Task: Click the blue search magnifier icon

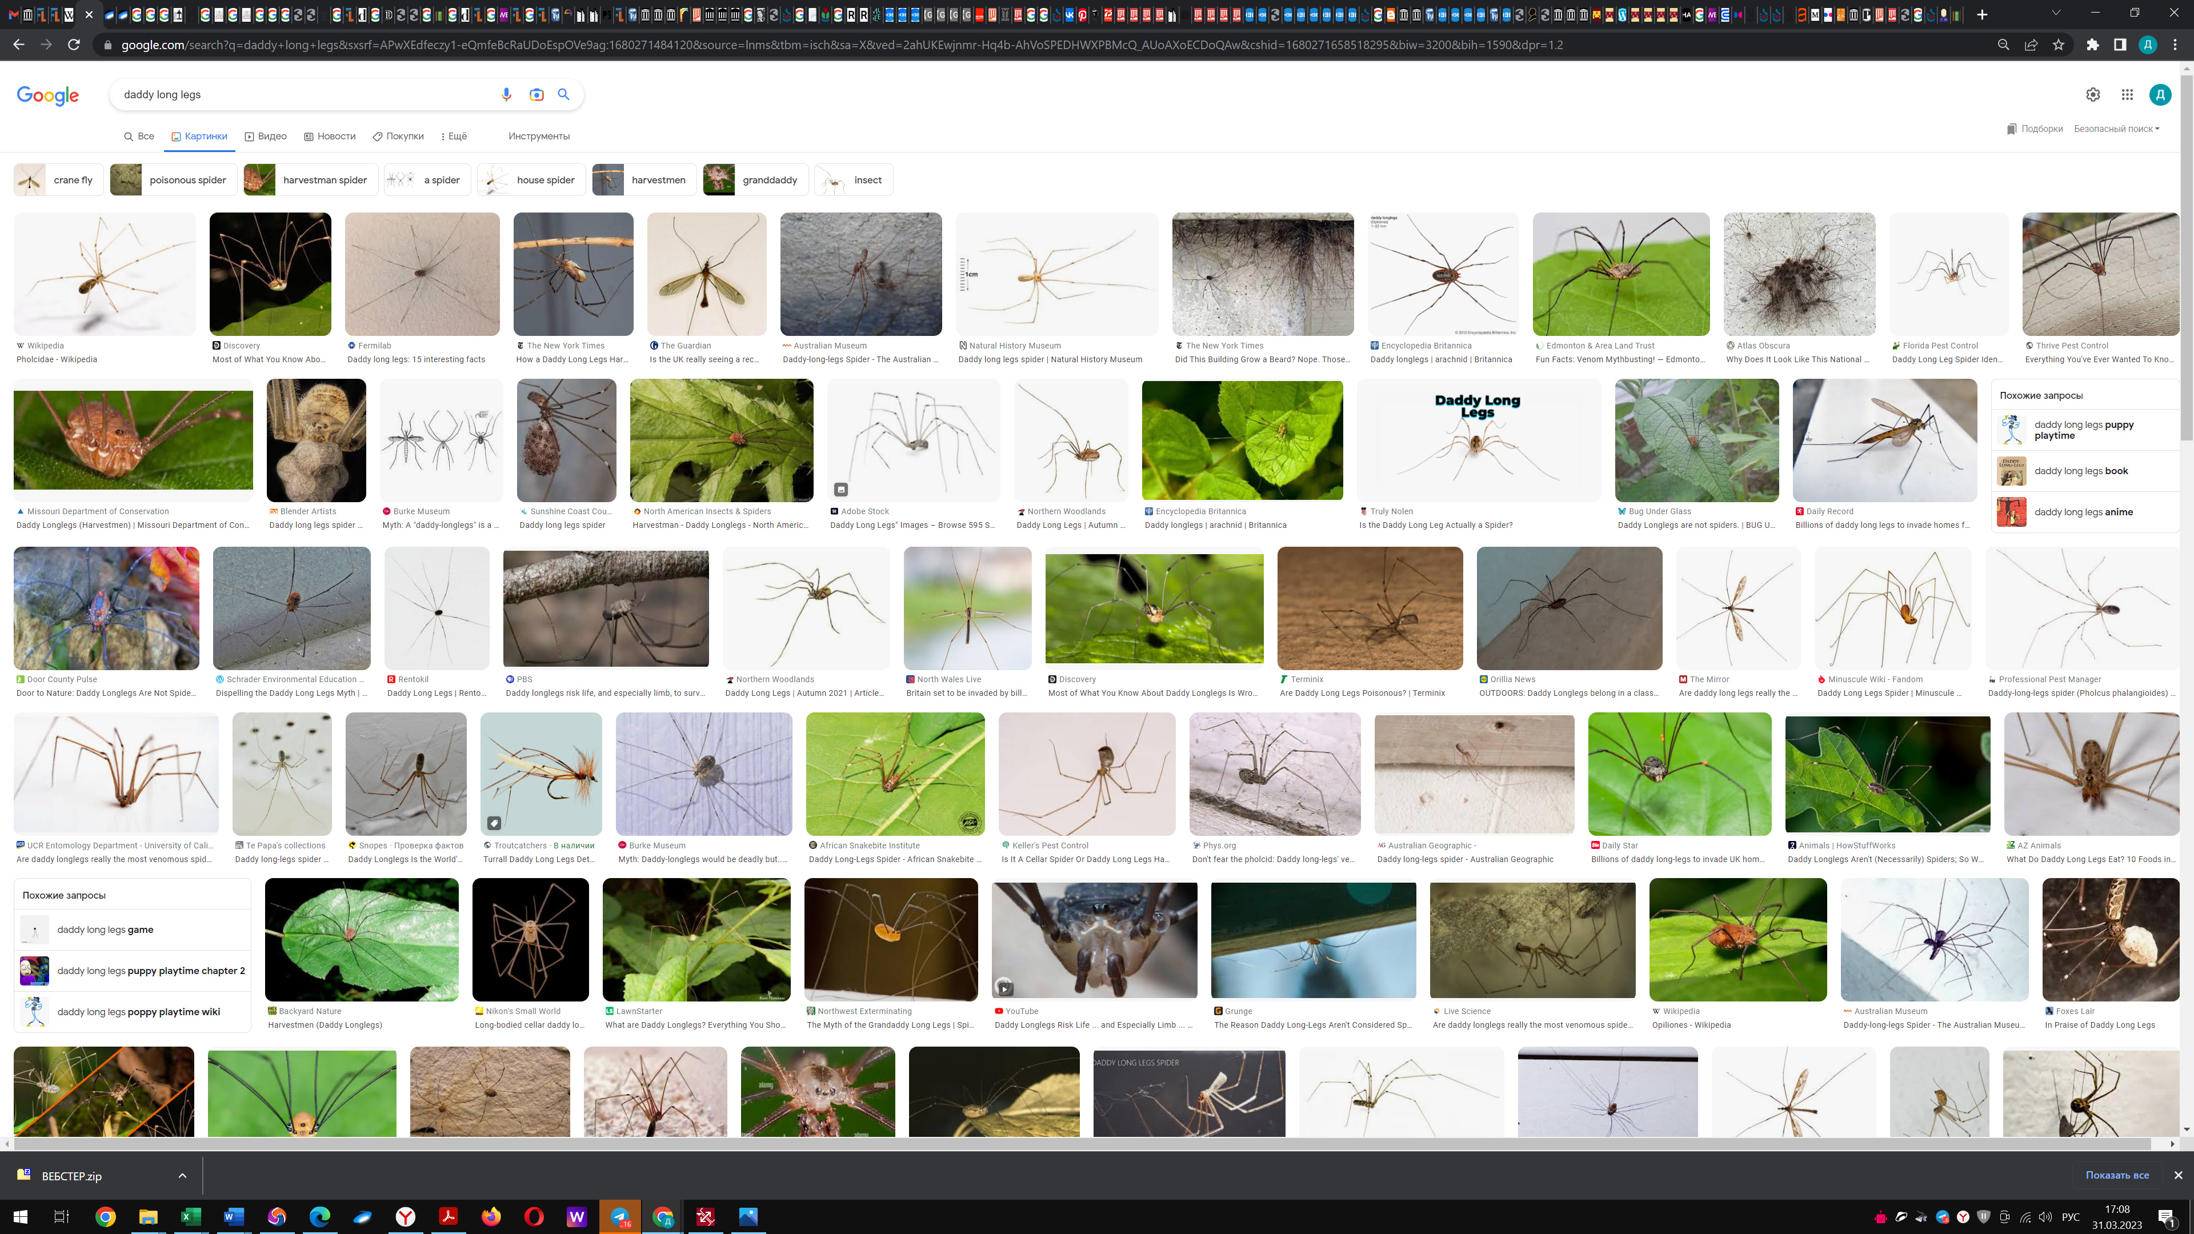Action: (x=564, y=94)
